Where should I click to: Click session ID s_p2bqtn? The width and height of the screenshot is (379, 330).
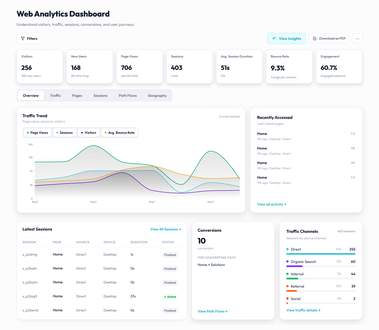(x=30, y=269)
